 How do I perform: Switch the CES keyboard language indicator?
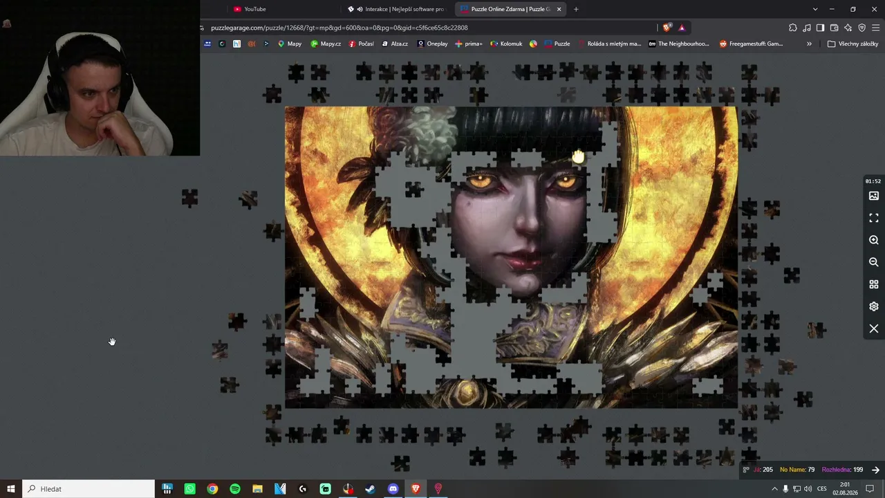click(822, 489)
